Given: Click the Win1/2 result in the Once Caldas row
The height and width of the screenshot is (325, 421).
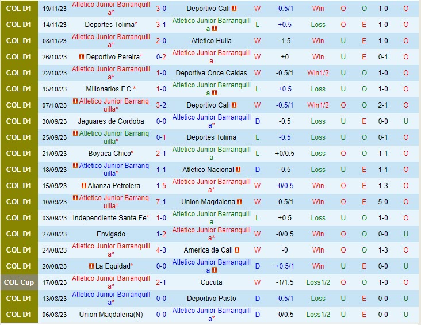Looking at the screenshot, I should pyautogui.click(x=318, y=73).
